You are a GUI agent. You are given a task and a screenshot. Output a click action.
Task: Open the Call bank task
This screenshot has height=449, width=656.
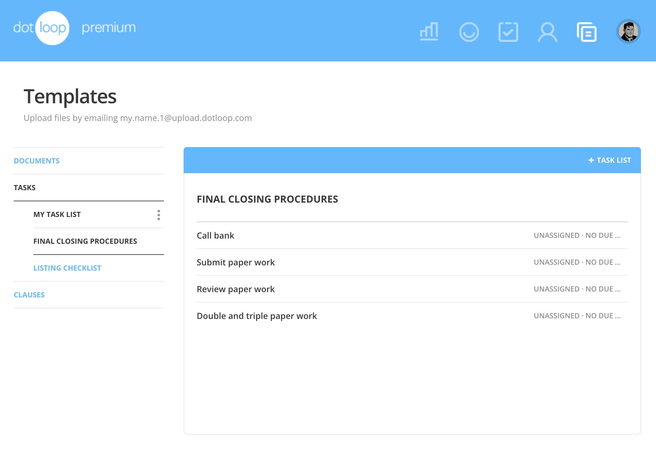tap(215, 236)
